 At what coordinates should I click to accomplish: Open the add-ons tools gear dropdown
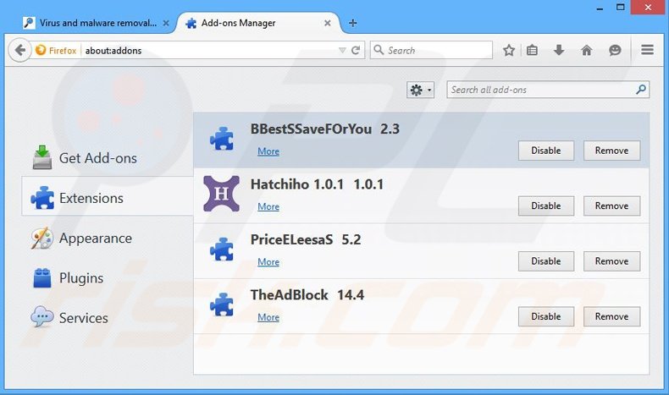pos(420,90)
